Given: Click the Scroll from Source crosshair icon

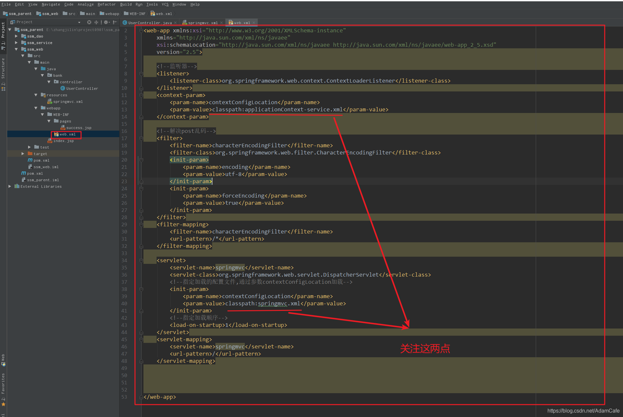Looking at the screenshot, I should coord(89,22).
